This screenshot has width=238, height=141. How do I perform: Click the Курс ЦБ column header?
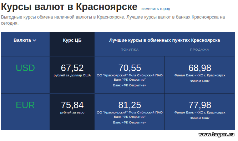tap(72, 40)
